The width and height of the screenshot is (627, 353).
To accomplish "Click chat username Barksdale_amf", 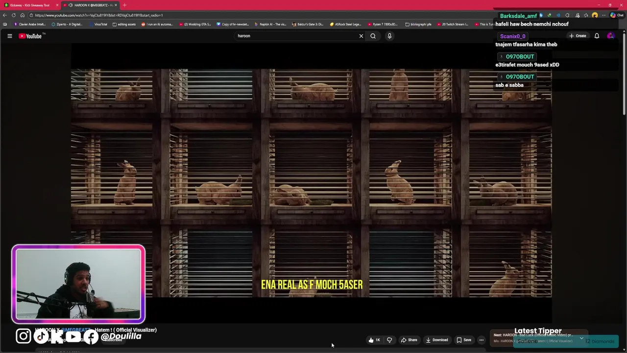I will click(518, 16).
